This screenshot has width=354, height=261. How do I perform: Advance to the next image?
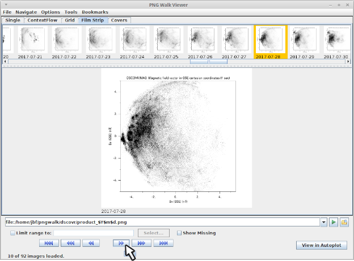point(120,243)
